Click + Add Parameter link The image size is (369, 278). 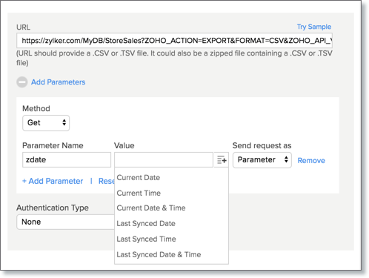pyautogui.click(x=53, y=181)
